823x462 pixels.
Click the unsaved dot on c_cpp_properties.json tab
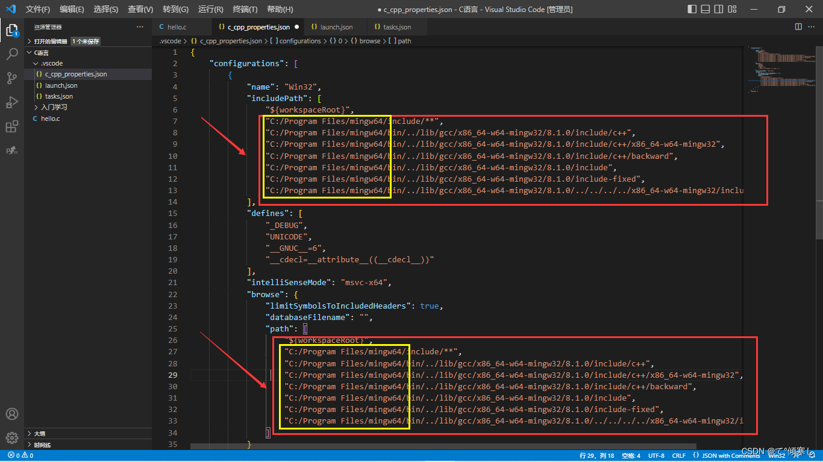[297, 27]
